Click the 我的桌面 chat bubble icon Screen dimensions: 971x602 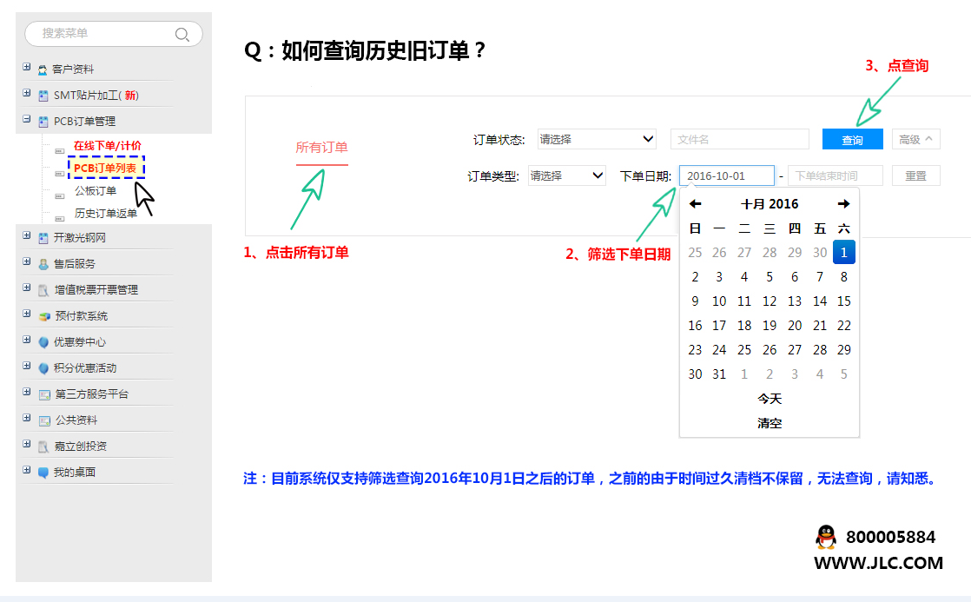pyautogui.click(x=43, y=473)
